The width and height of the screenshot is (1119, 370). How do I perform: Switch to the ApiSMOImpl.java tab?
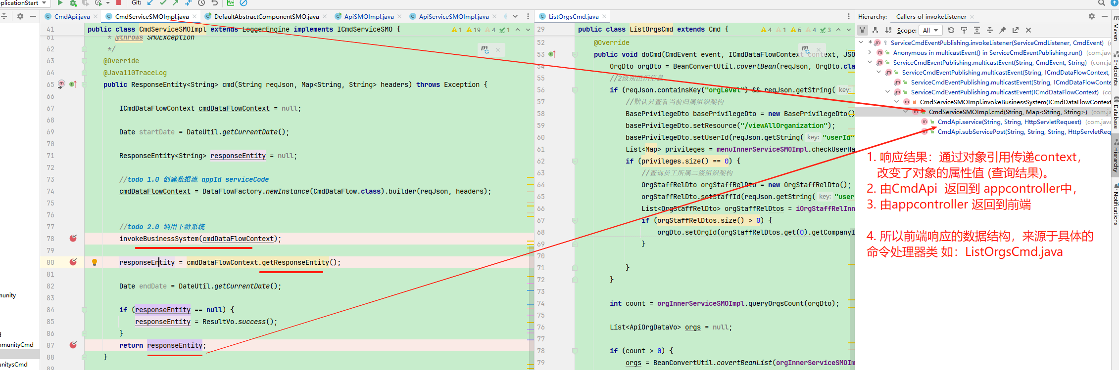[369, 16]
